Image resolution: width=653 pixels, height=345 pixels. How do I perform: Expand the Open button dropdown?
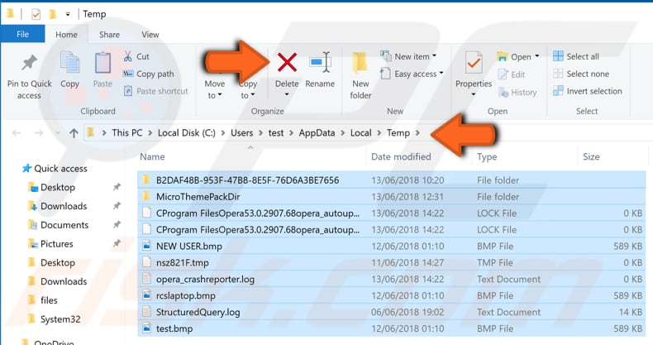[536, 56]
